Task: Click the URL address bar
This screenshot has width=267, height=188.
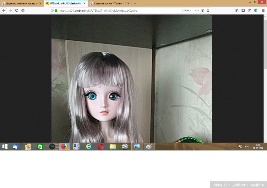Action: pyautogui.click(x=119, y=10)
